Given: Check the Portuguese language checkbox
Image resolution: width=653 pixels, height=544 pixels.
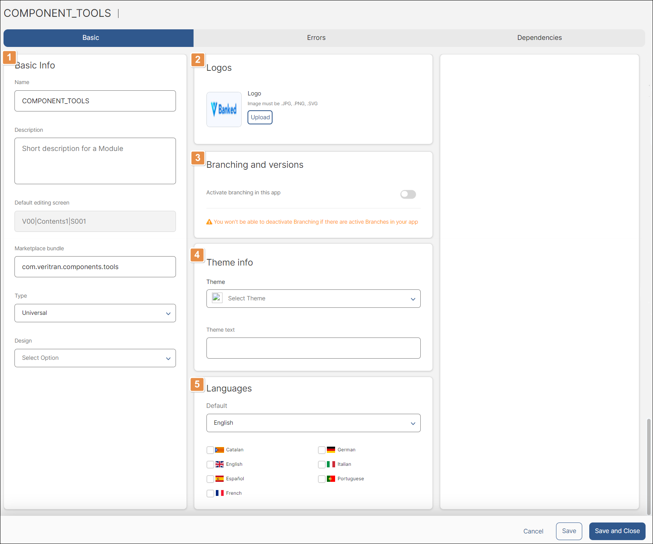Looking at the screenshot, I should [x=321, y=479].
